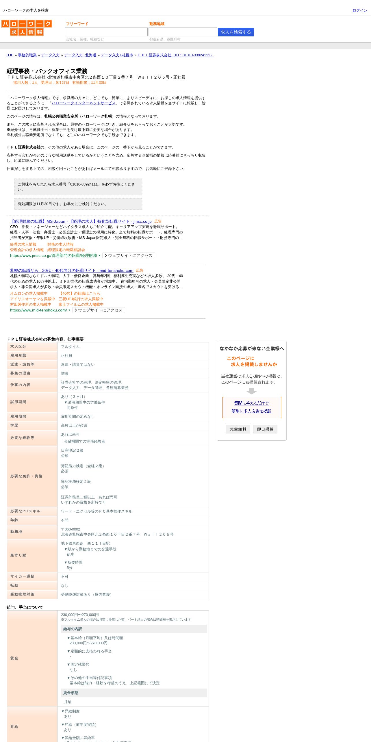Open the jmsc.co.jp green URL link
This screenshot has width=371, height=742.
53,256
